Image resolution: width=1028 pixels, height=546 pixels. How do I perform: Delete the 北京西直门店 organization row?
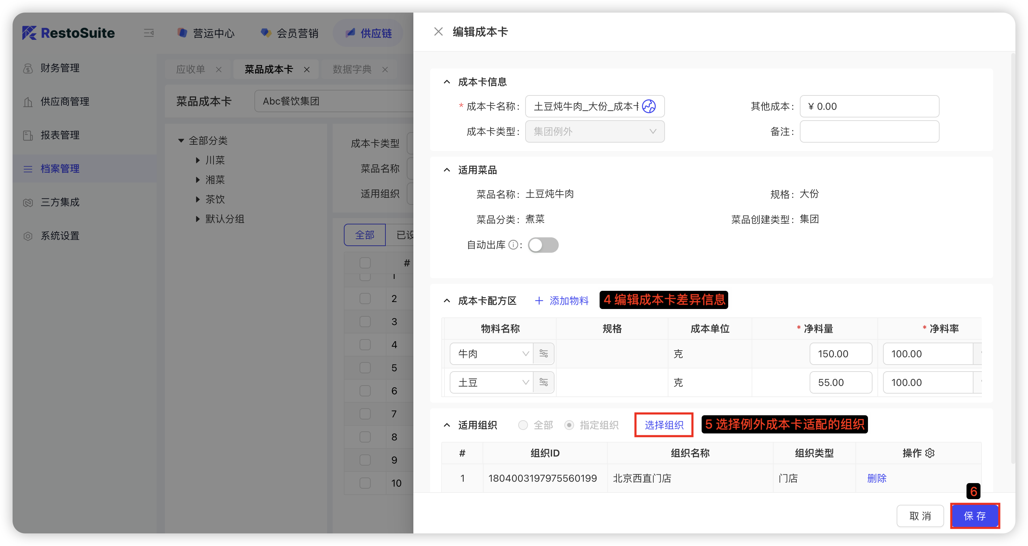876,478
